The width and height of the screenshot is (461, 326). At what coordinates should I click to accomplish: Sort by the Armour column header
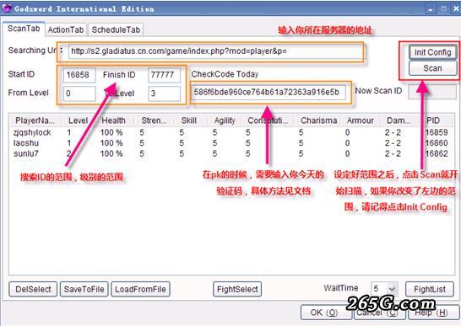point(361,120)
